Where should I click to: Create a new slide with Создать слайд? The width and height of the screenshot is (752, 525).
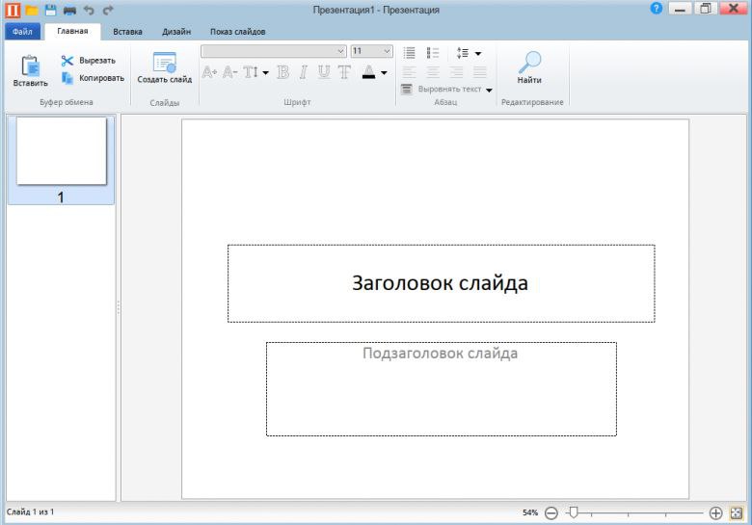point(165,68)
